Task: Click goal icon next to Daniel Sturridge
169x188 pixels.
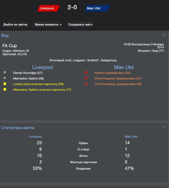Action: (x=5, y=73)
